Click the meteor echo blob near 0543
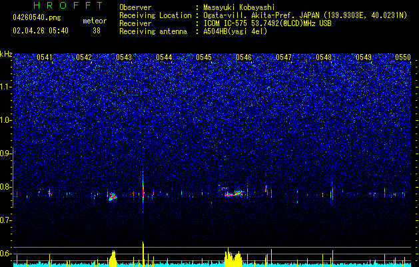Screen dimensions: 419x267 [x=113, y=197]
